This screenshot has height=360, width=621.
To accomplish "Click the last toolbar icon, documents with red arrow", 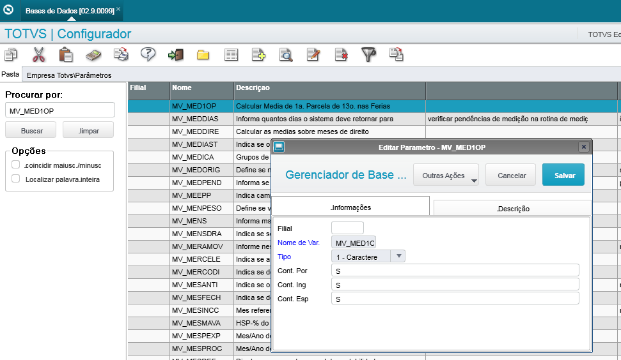I will [x=396, y=54].
